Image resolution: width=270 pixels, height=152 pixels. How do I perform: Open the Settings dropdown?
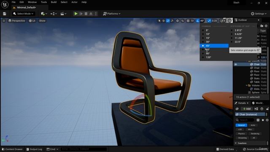click(259, 14)
